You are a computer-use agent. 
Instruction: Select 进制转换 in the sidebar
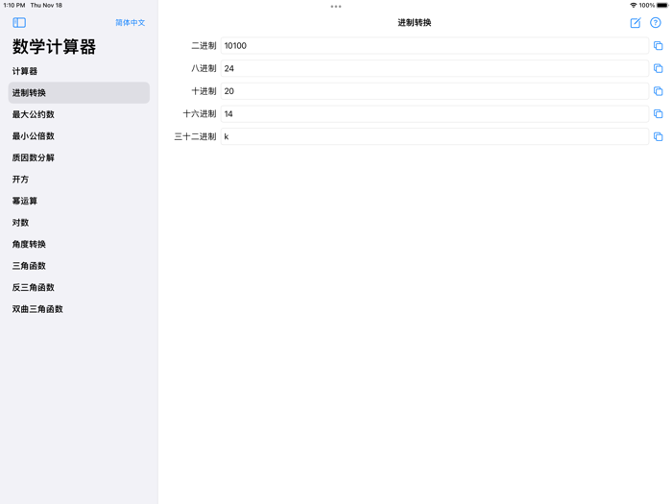(x=79, y=92)
